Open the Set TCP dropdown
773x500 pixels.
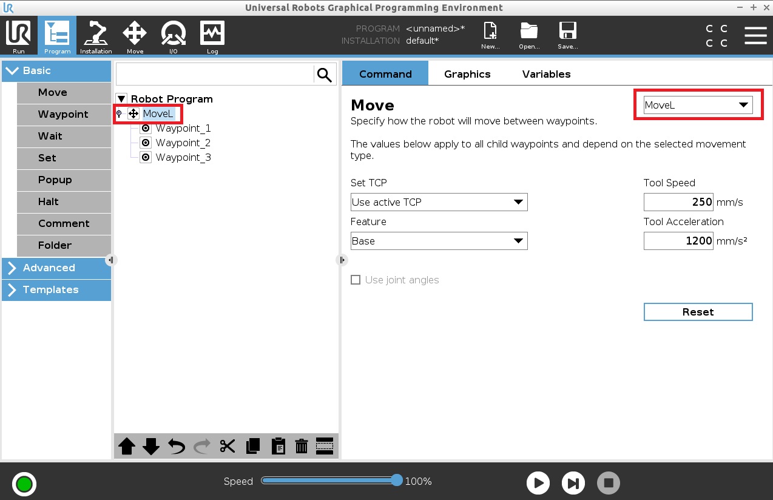coord(439,202)
